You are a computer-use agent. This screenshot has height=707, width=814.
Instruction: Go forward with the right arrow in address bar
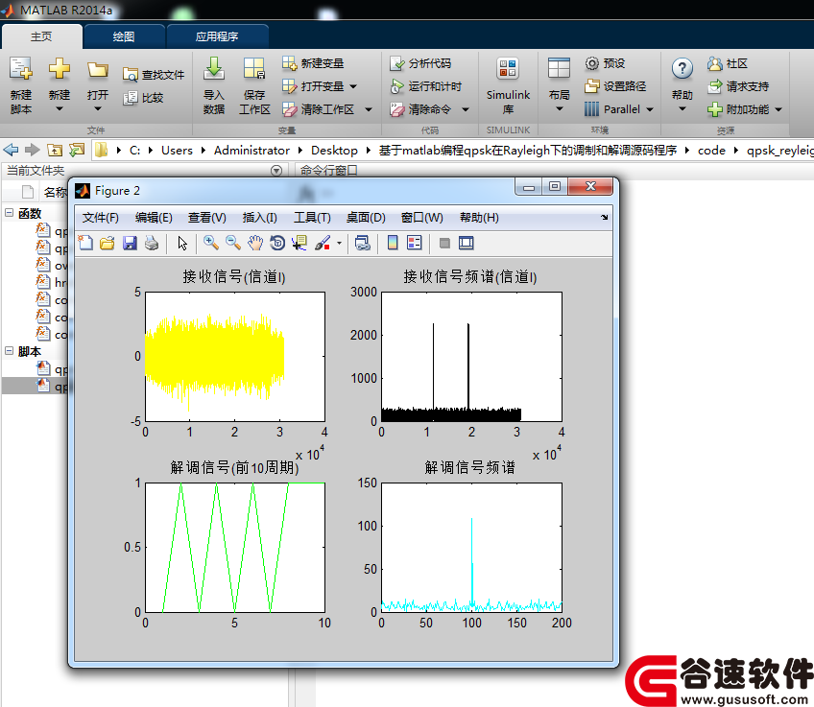[x=33, y=150]
